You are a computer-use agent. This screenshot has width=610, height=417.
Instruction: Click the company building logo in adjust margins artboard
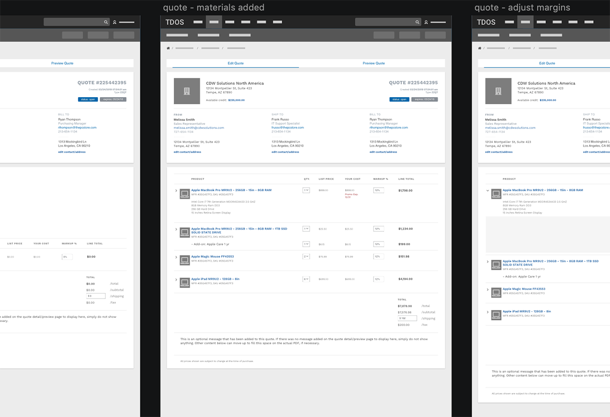tap(498, 91)
